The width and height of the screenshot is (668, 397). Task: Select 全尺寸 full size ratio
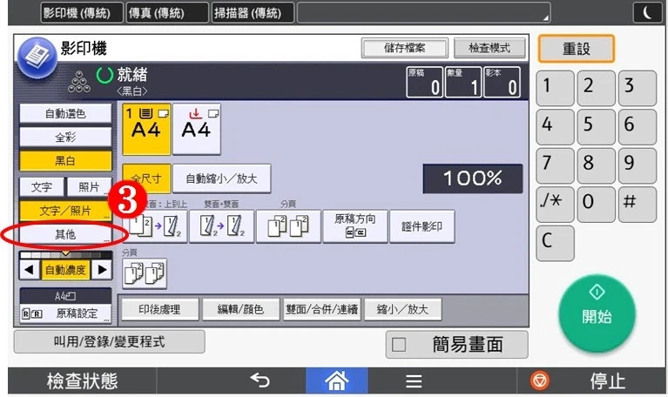[x=146, y=178]
